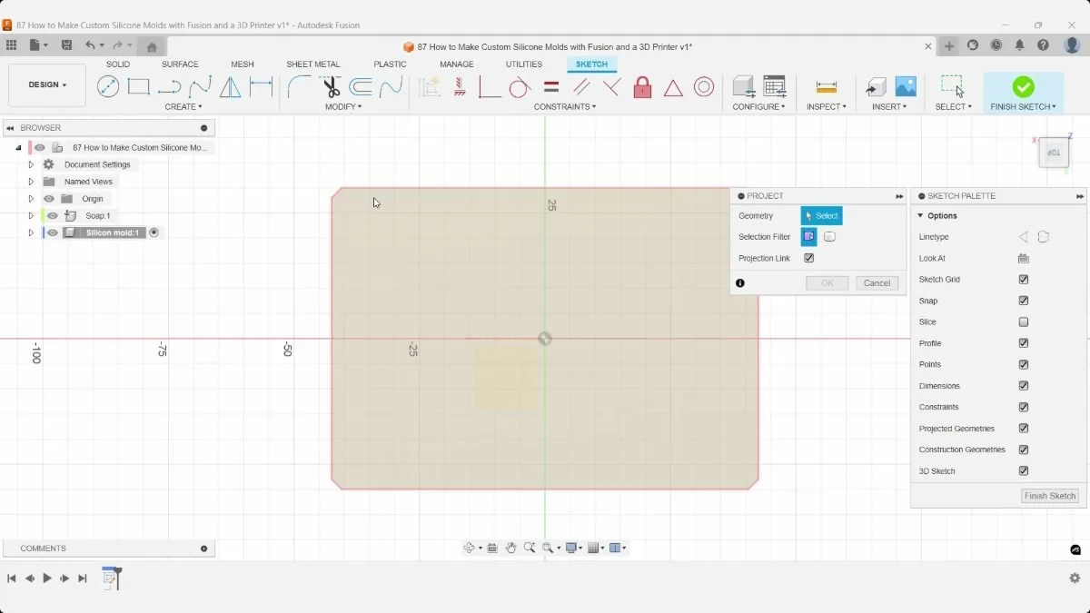This screenshot has width=1090, height=613.
Task: Switch to the MESH tab
Action: [x=243, y=64]
